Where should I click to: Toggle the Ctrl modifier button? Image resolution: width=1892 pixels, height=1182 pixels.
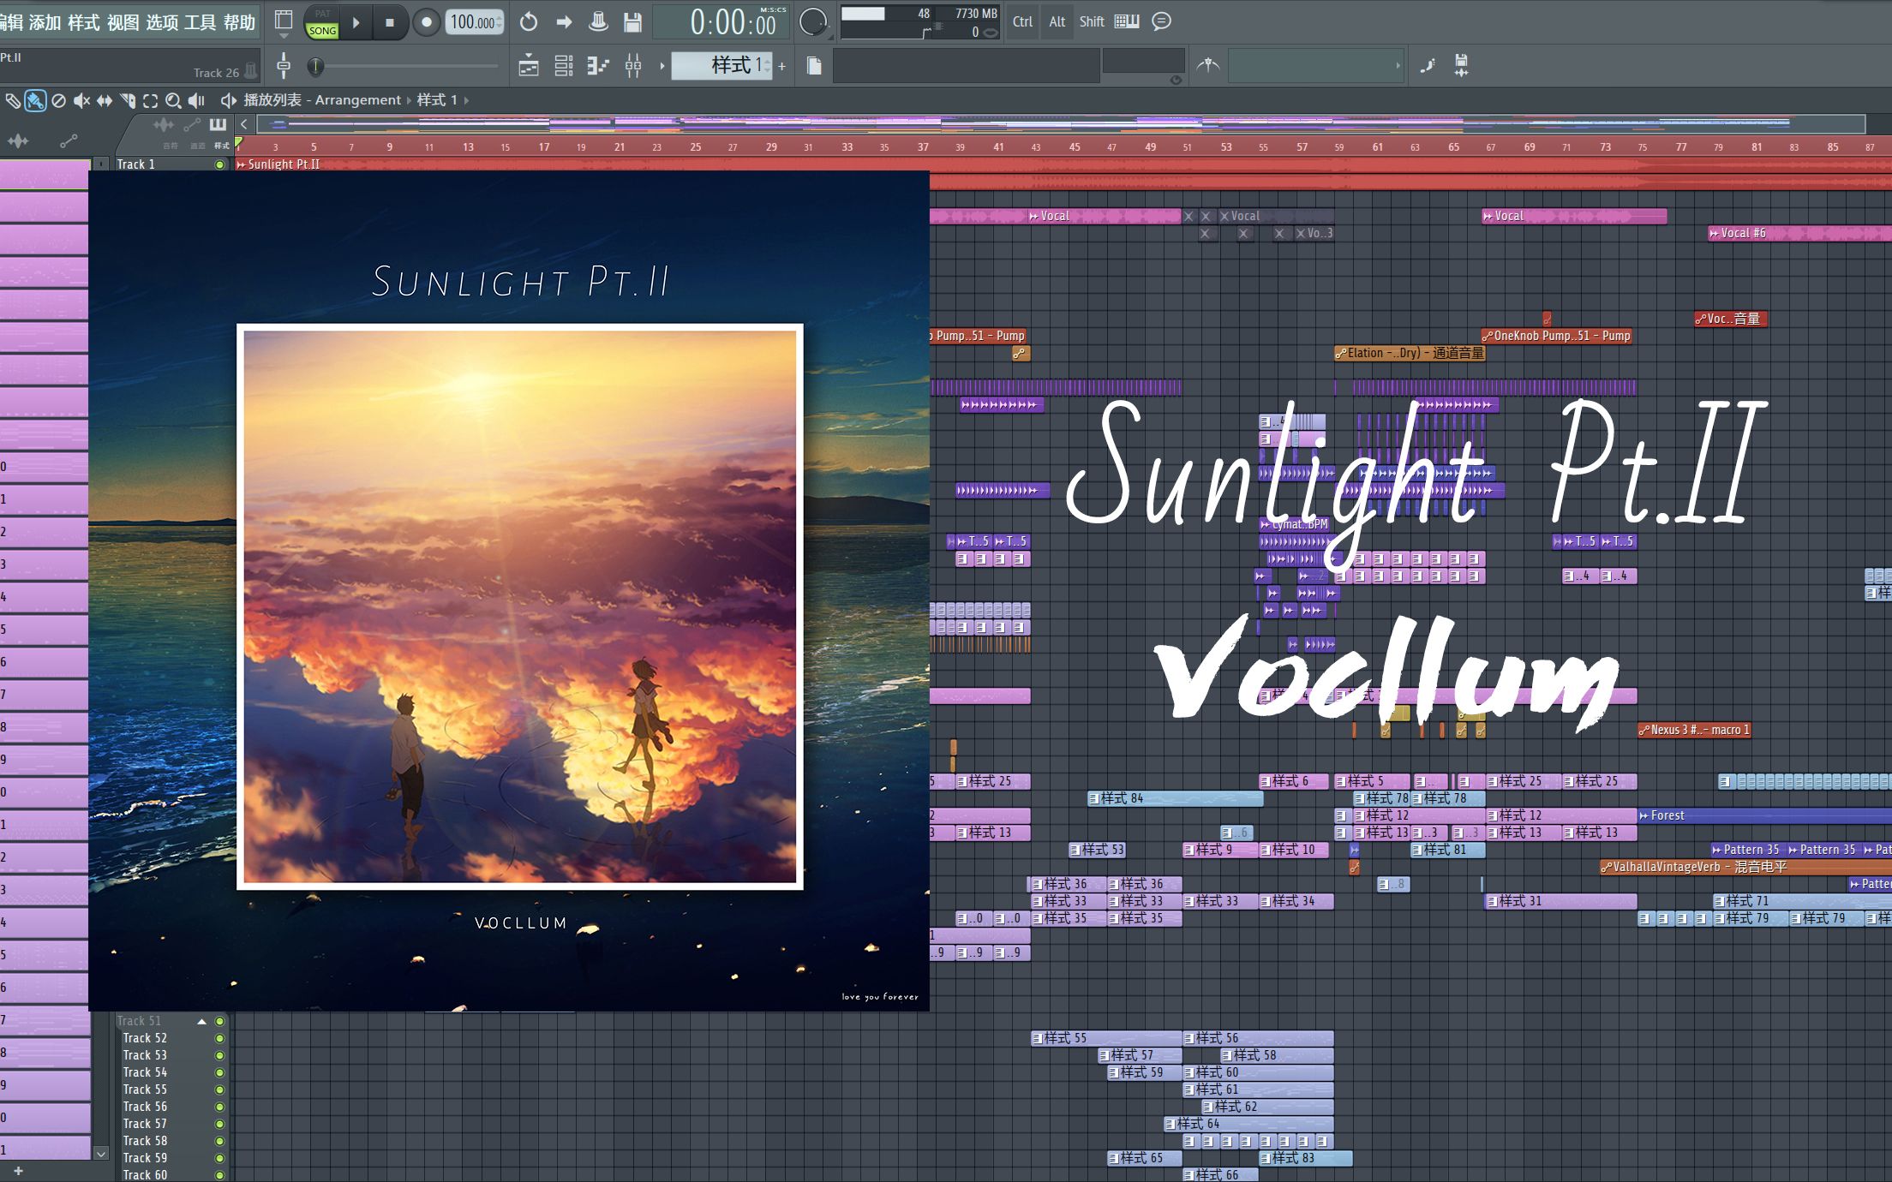(x=1022, y=22)
